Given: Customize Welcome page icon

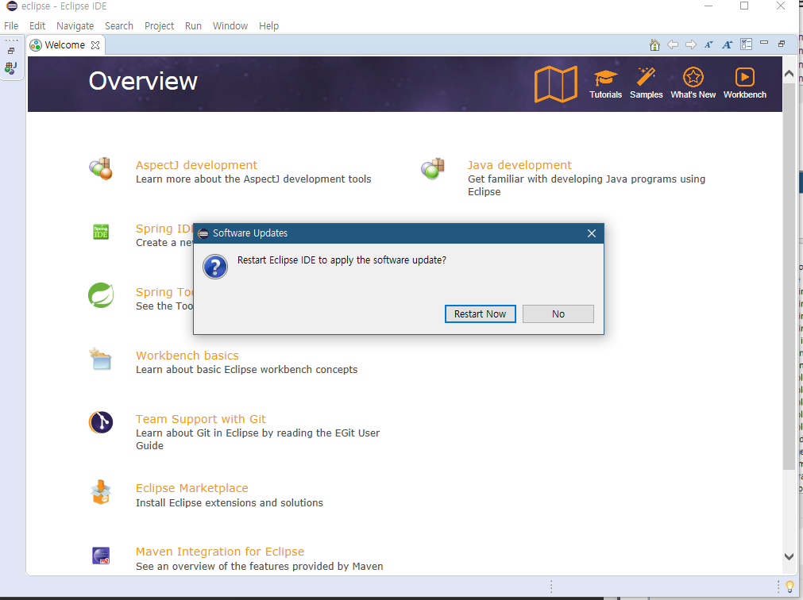Looking at the screenshot, I should pos(746,44).
